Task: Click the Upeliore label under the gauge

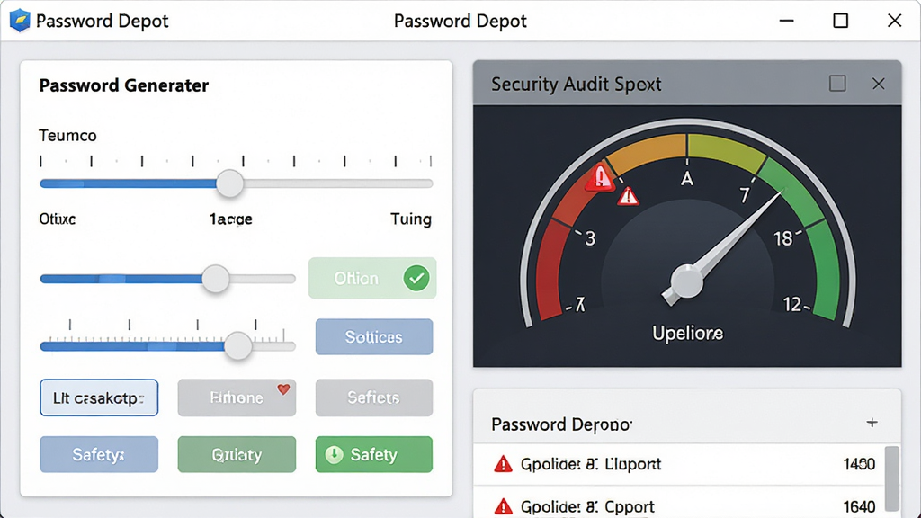Action: coord(688,333)
